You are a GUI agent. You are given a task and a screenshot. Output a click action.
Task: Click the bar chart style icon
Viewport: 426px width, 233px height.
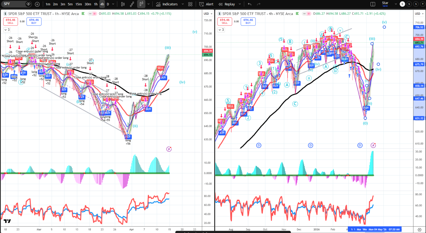click(x=123, y=4)
